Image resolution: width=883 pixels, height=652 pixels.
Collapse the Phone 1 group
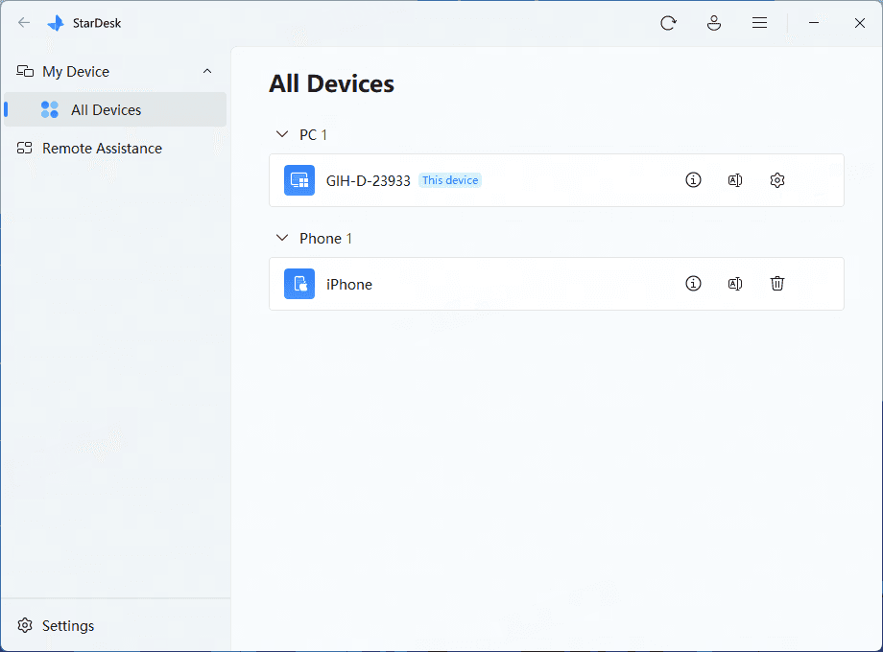(282, 238)
